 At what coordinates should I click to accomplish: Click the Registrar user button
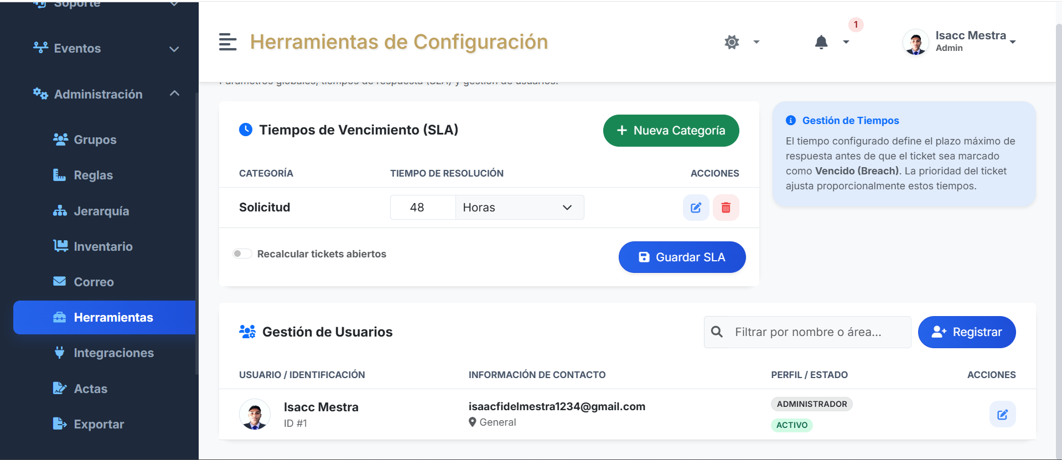tap(967, 332)
